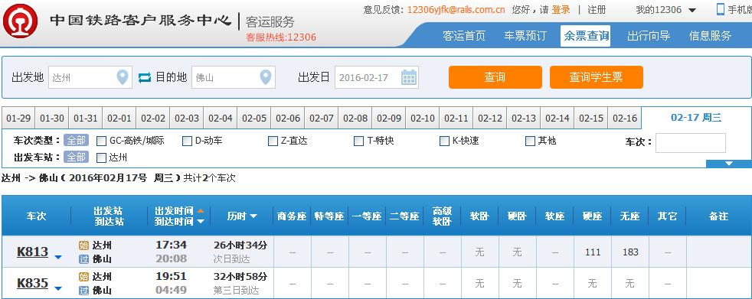Toggle 其他 train type checkbox
The width and height of the screenshot is (752, 299).
pos(530,141)
